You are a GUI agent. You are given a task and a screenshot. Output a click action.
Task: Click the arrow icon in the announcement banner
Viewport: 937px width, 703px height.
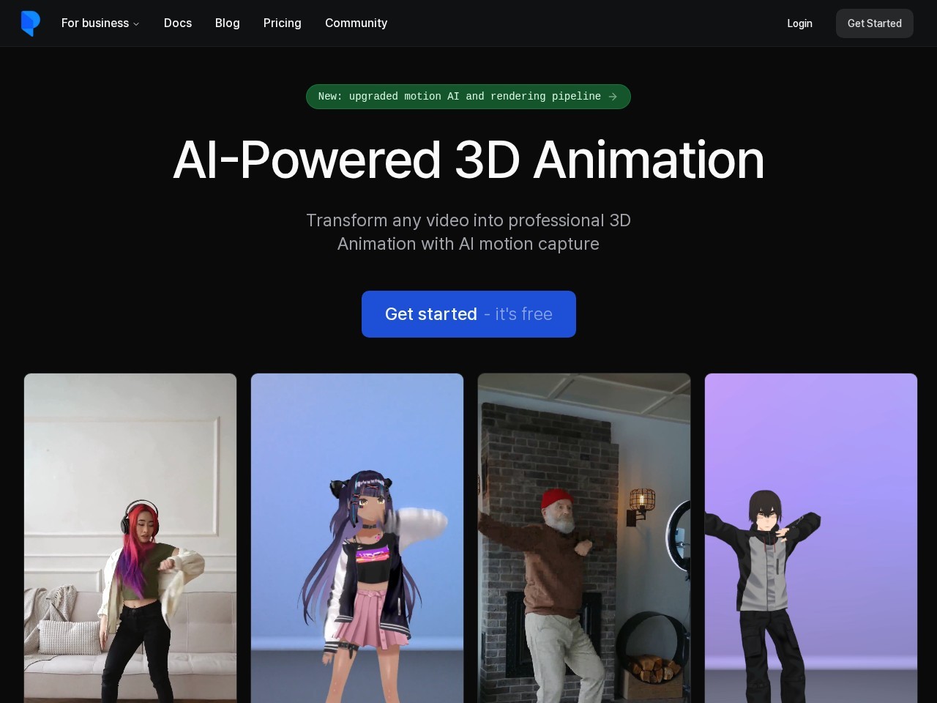(613, 97)
